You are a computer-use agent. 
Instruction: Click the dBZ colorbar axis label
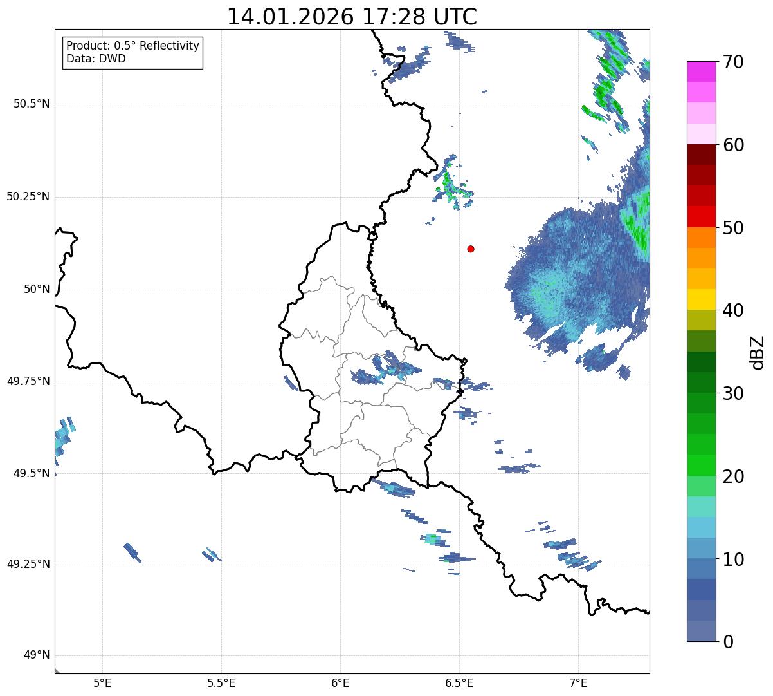tap(758, 352)
